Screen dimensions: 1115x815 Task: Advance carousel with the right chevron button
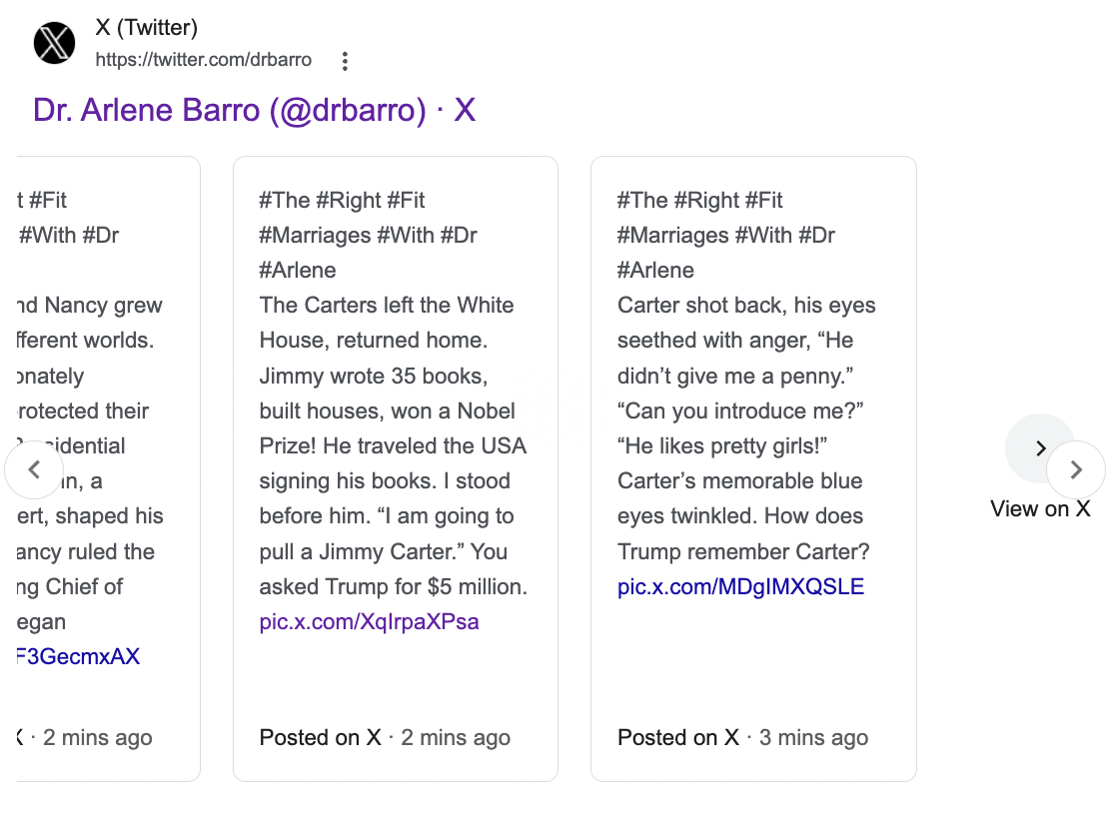tap(1076, 469)
